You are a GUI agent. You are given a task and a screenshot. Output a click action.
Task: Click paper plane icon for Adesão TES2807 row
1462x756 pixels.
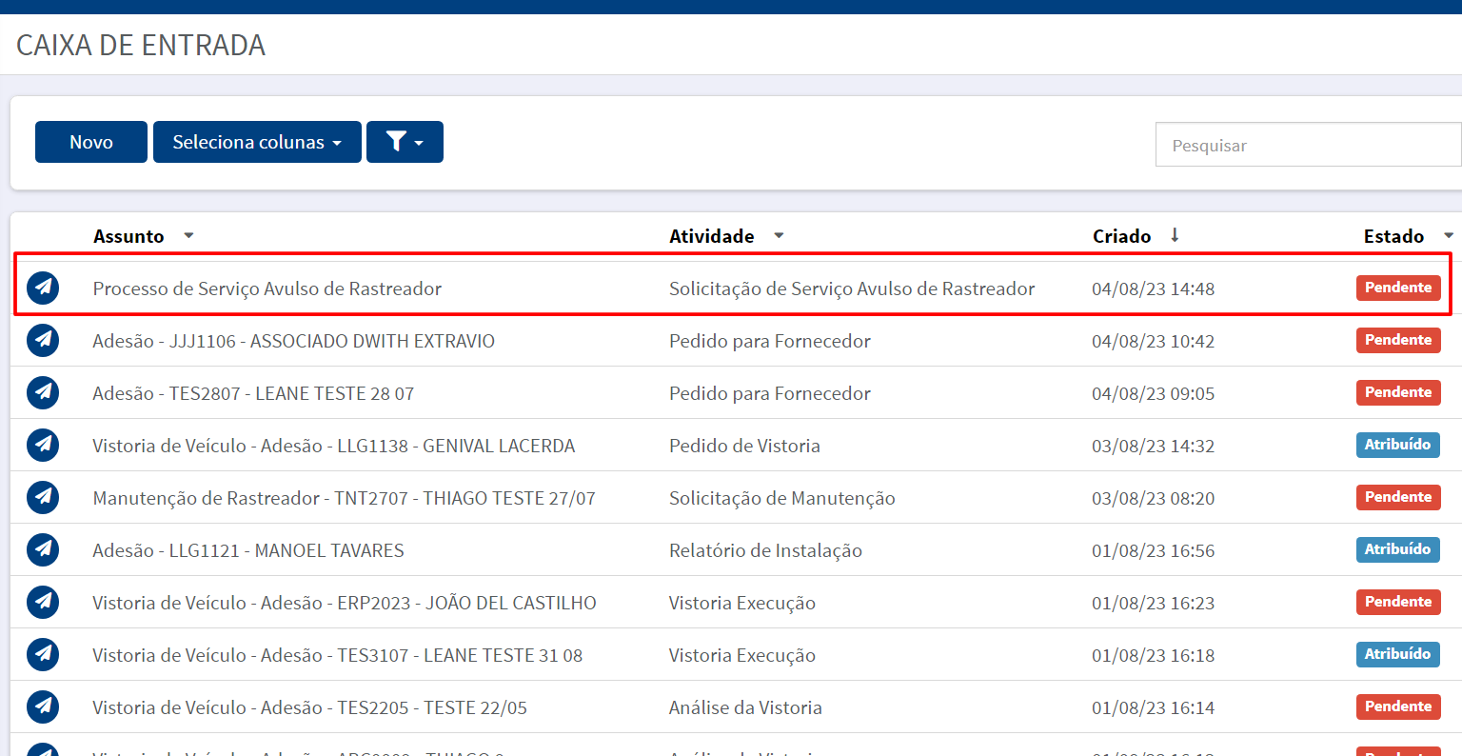43,392
